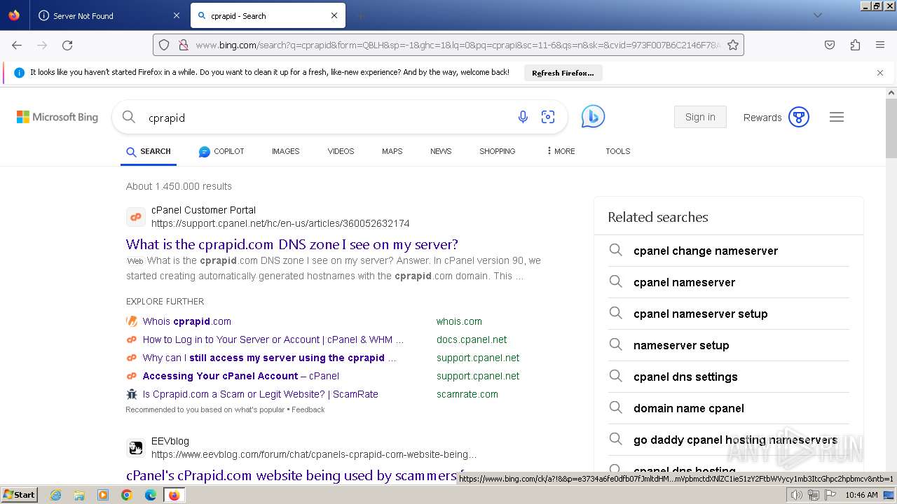Select related search 'cpanel nameserver setup'
Viewport: 897px width, 504px height.
coord(701,314)
